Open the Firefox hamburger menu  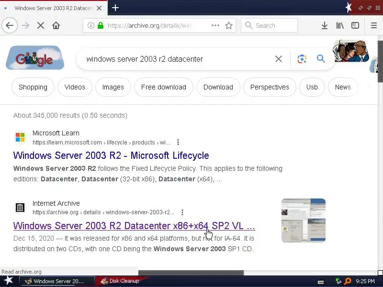[x=374, y=25]
